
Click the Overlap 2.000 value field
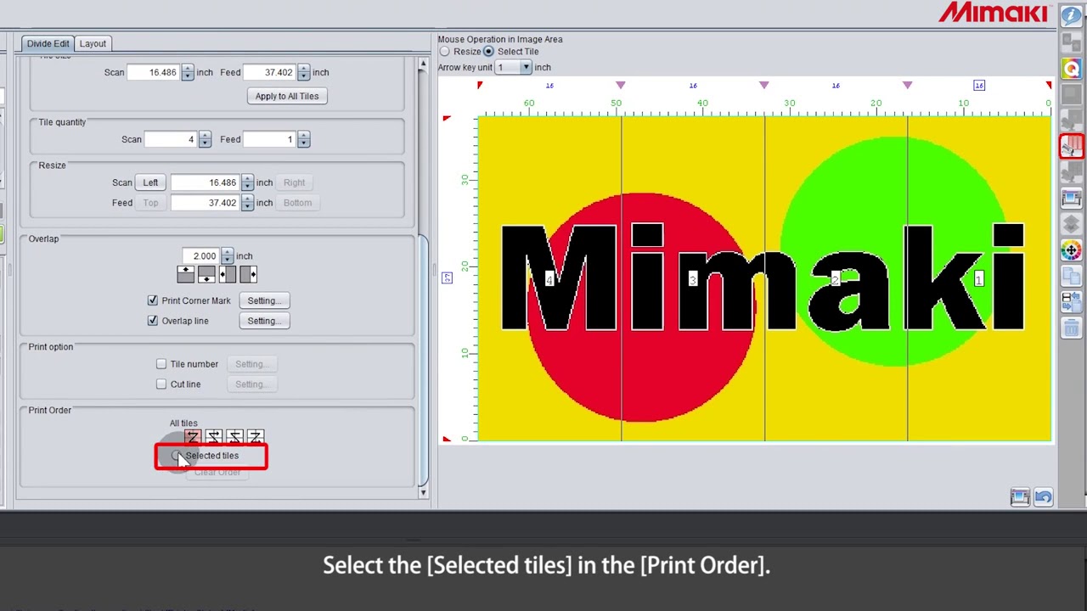(201, 255)
